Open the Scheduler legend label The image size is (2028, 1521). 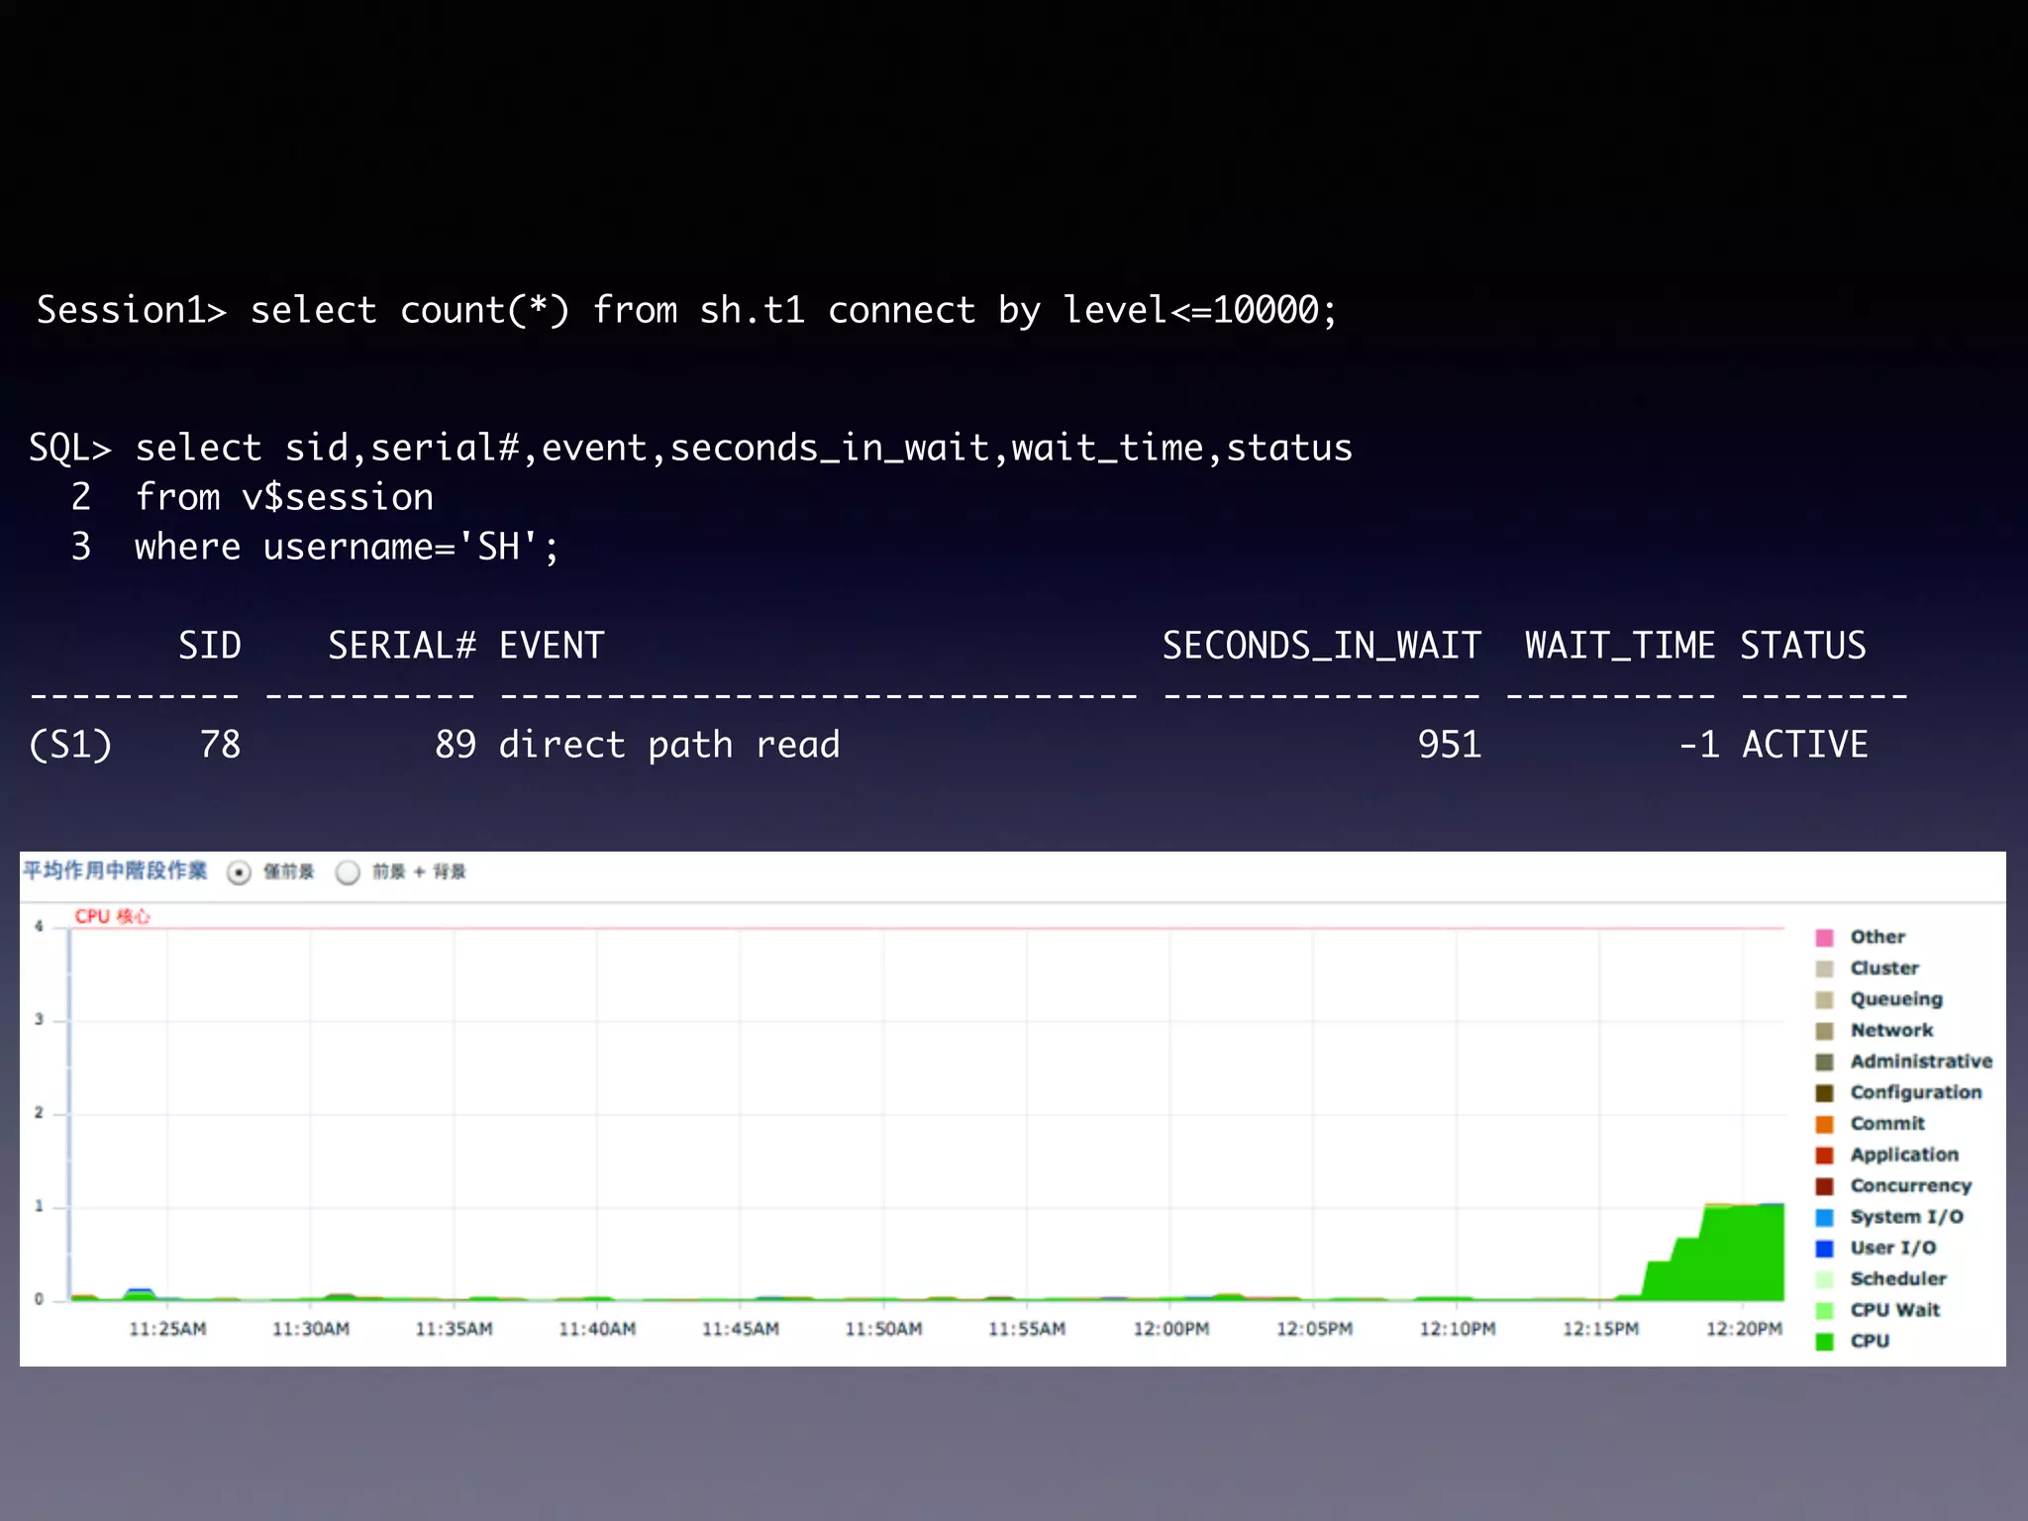point(1898,1278)
